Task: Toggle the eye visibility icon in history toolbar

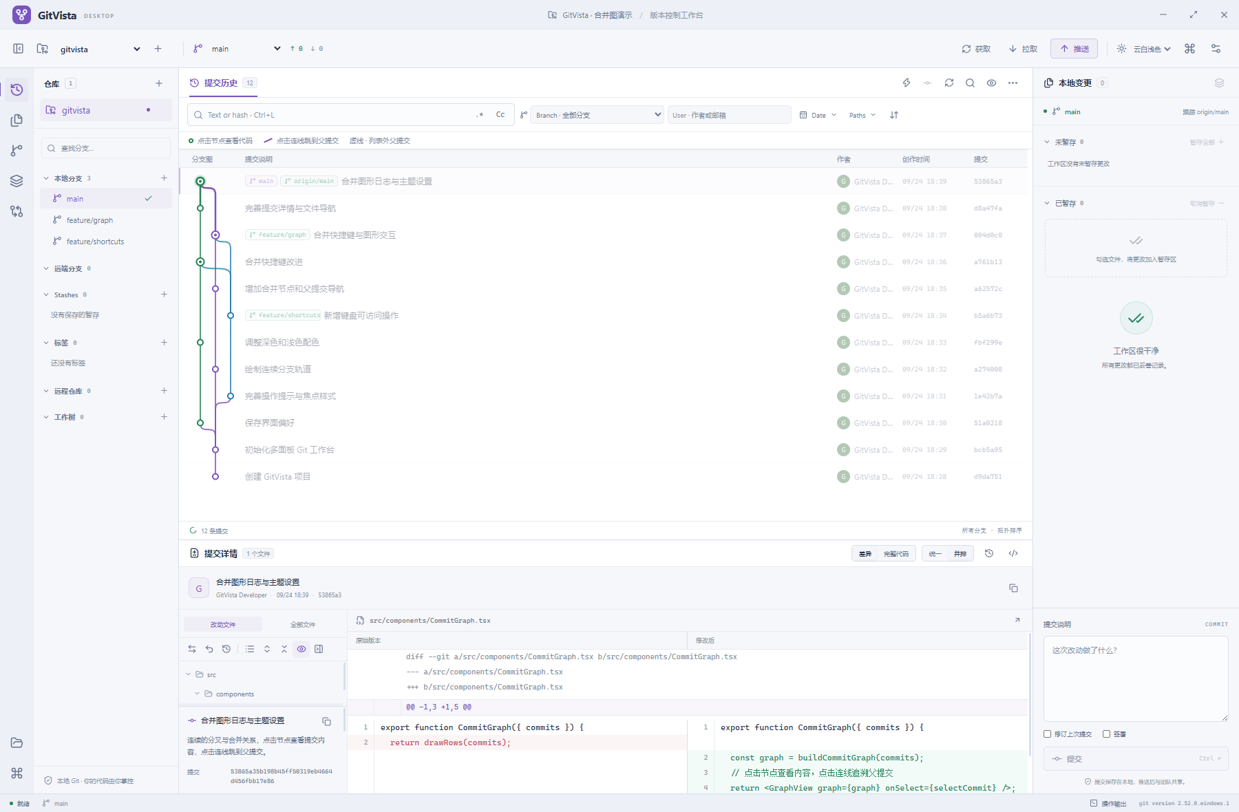Action: tap(991, 83)
